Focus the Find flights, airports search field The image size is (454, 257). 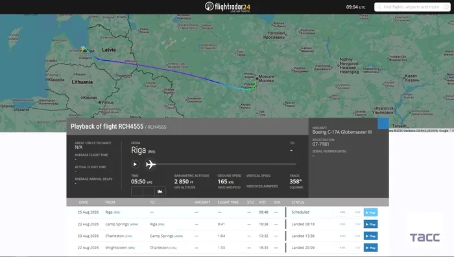(412, 7)
